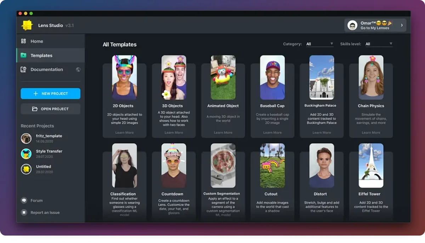Click the Documentation globe icon
The height and width of the screenshot is (243, 425).
(78, 70)
